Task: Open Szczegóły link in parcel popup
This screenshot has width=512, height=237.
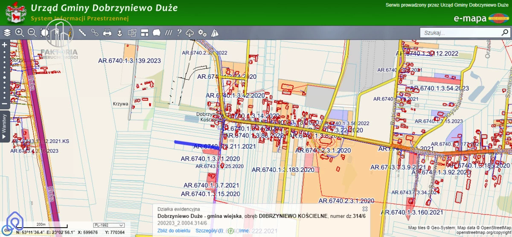Action: pos(209,231)
